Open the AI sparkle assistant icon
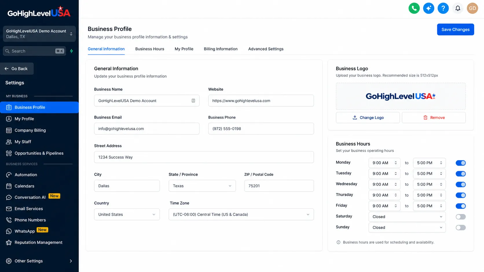The width and height of the screenshot is (484, 272). (x=428, y=8)
